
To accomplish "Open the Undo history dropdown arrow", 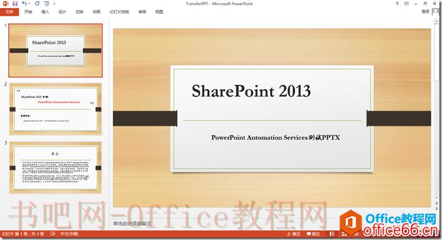I will pyautogui.click(x=30, y=4).
